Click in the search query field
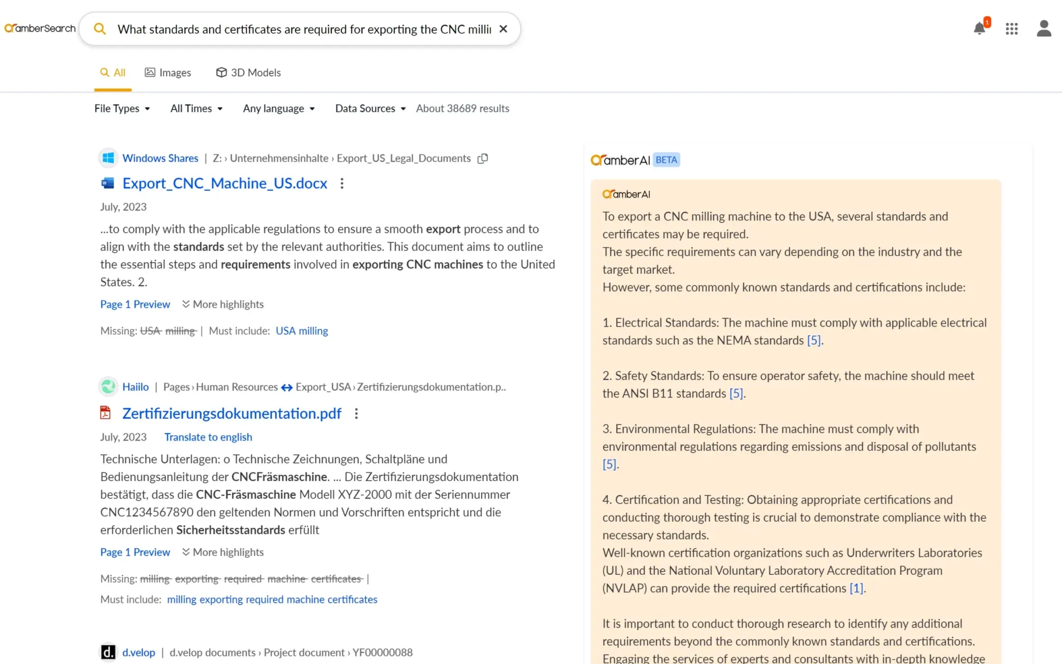Viewport: 1062px width, 664px height. tap(303, 29)
